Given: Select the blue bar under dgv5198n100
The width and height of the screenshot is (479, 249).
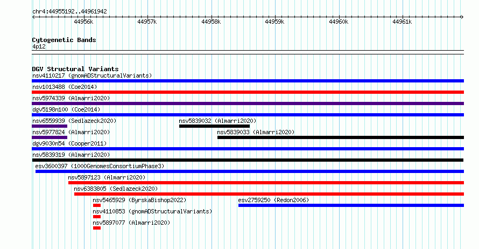Looking at the screenshot, I should coord(248,115).
